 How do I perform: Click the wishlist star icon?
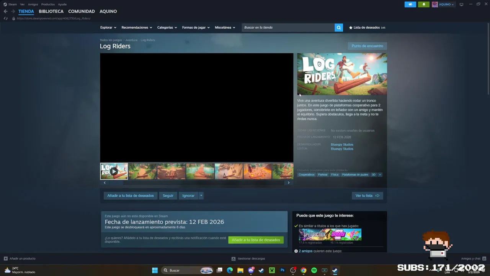[351, 28]
